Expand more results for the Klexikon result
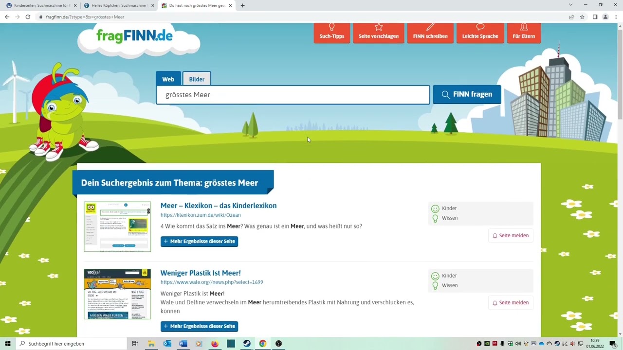Screen dimensions: 623x350 pos(200,241)
